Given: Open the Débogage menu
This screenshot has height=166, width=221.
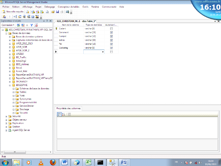Looking at the screenshot, I should click(x=50, y=6).
